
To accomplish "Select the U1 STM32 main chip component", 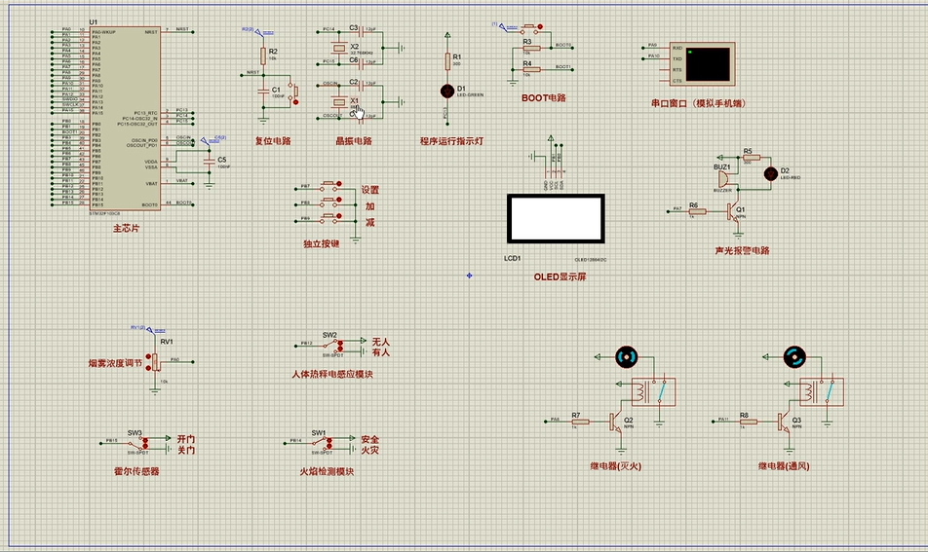I will point(125,118).
